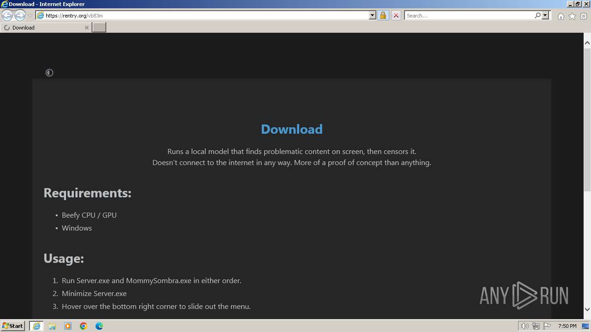Screen dimensions: 591x332
Task: Open the Tools gear icon
Action: (584, 16)
